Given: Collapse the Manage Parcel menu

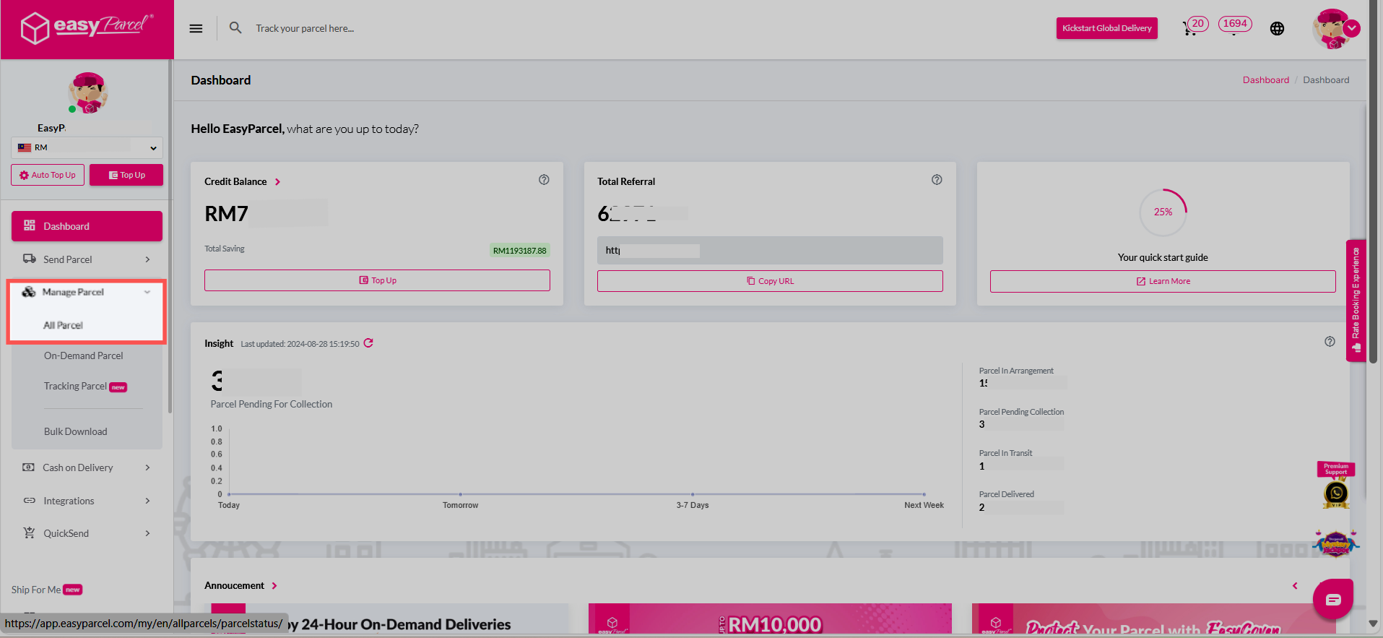Looking at the screenshot, I should tap(87, 292).
